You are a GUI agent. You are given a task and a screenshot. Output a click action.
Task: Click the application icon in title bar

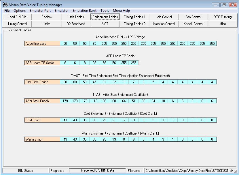click(x=5, y=5)
